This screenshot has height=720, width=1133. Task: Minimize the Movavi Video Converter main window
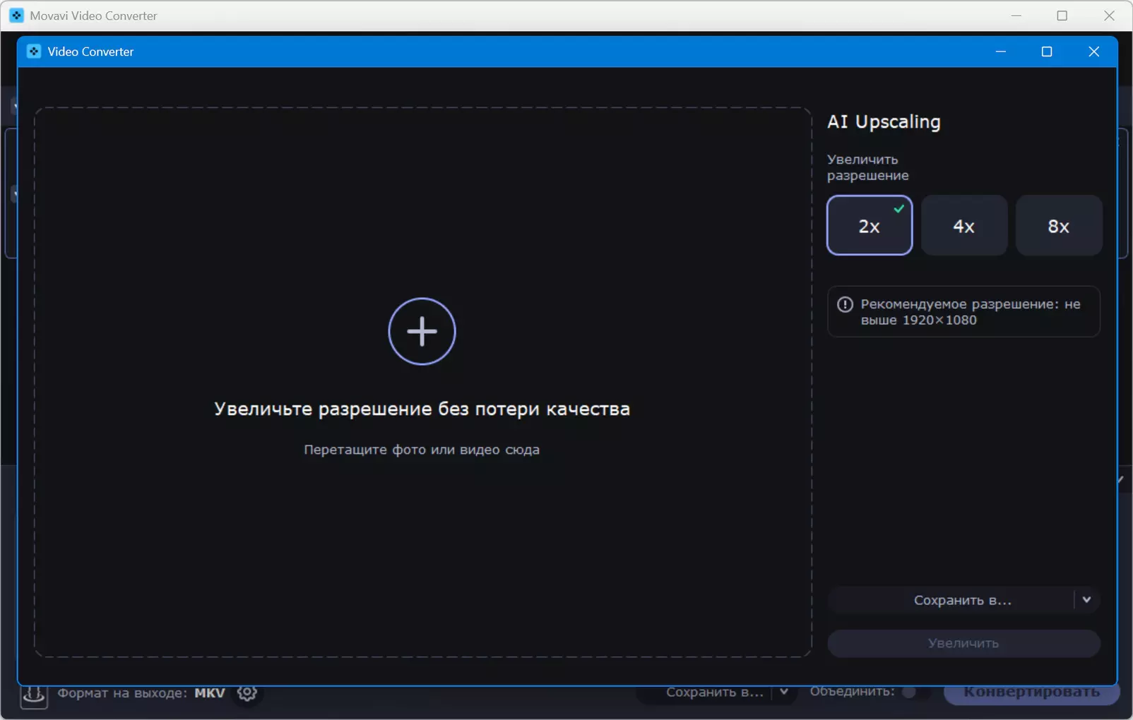tap(1016, 16)
